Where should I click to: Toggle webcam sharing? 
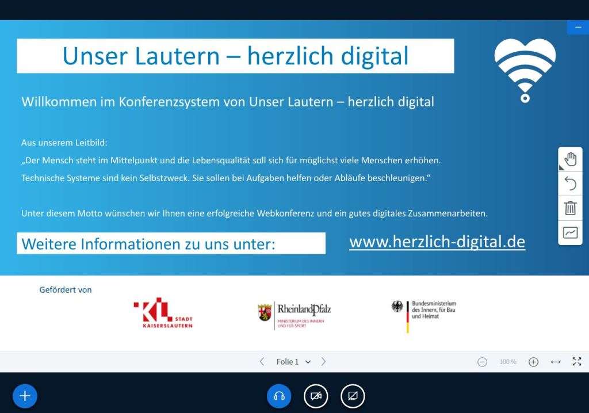pos(316,396)
